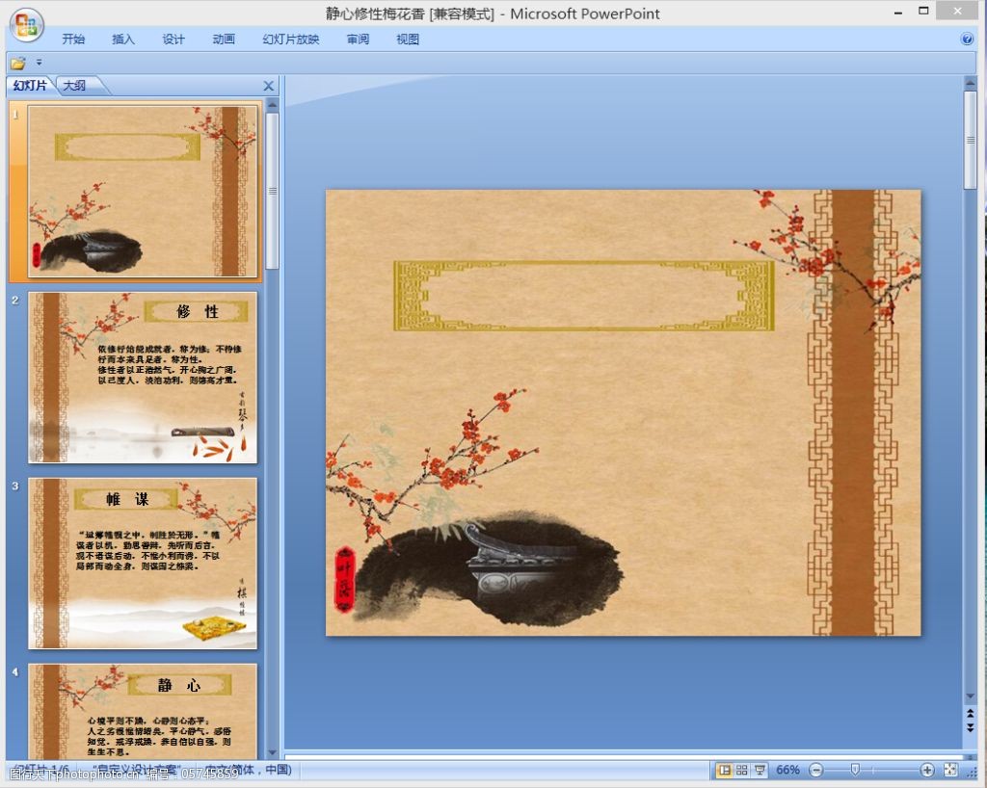Screen dimensions: 987x788
Task: Switch to Slide Sorter view
Action: pos(741,770)
